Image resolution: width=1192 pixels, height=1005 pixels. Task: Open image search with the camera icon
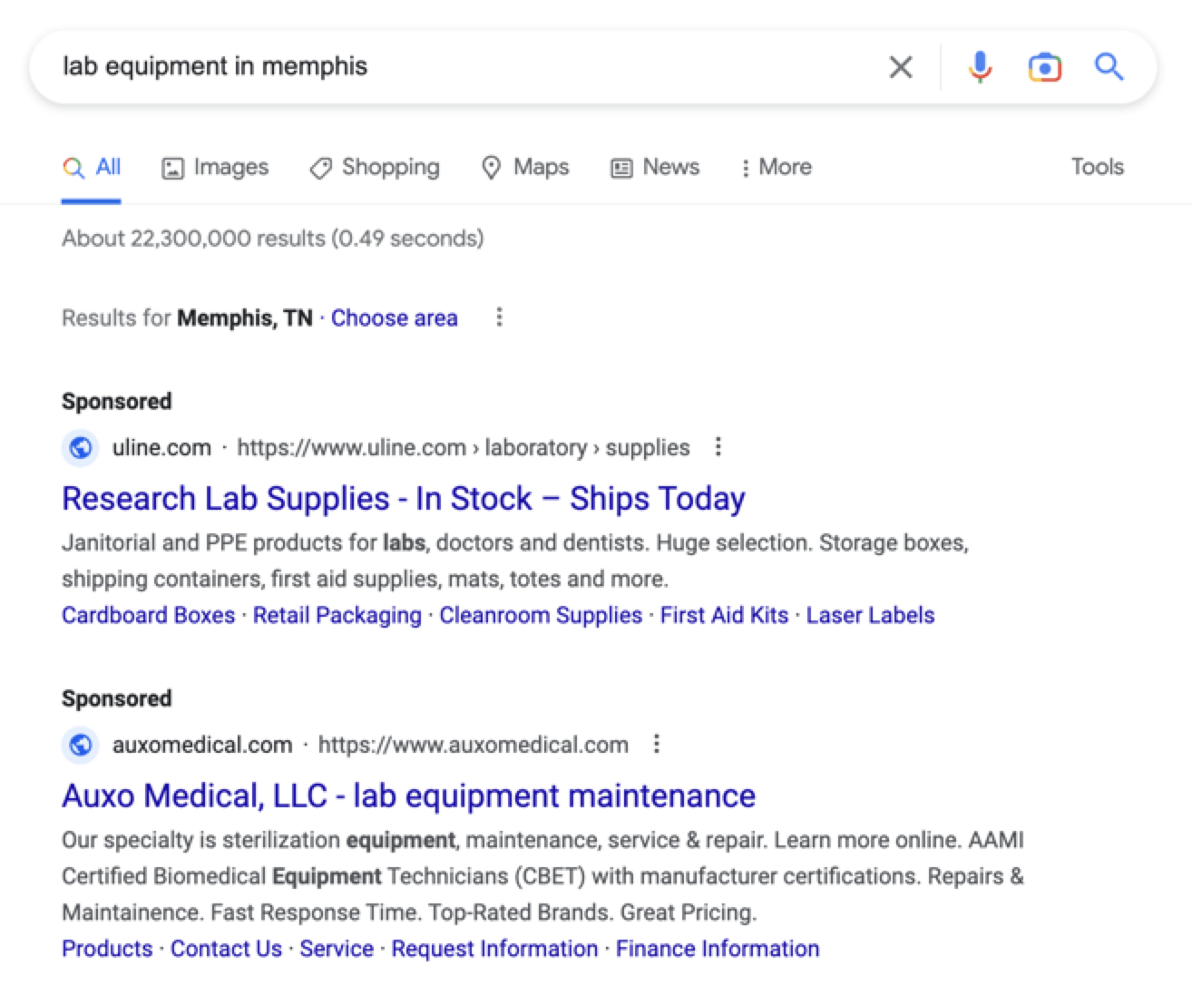[x=1044, y=67]
